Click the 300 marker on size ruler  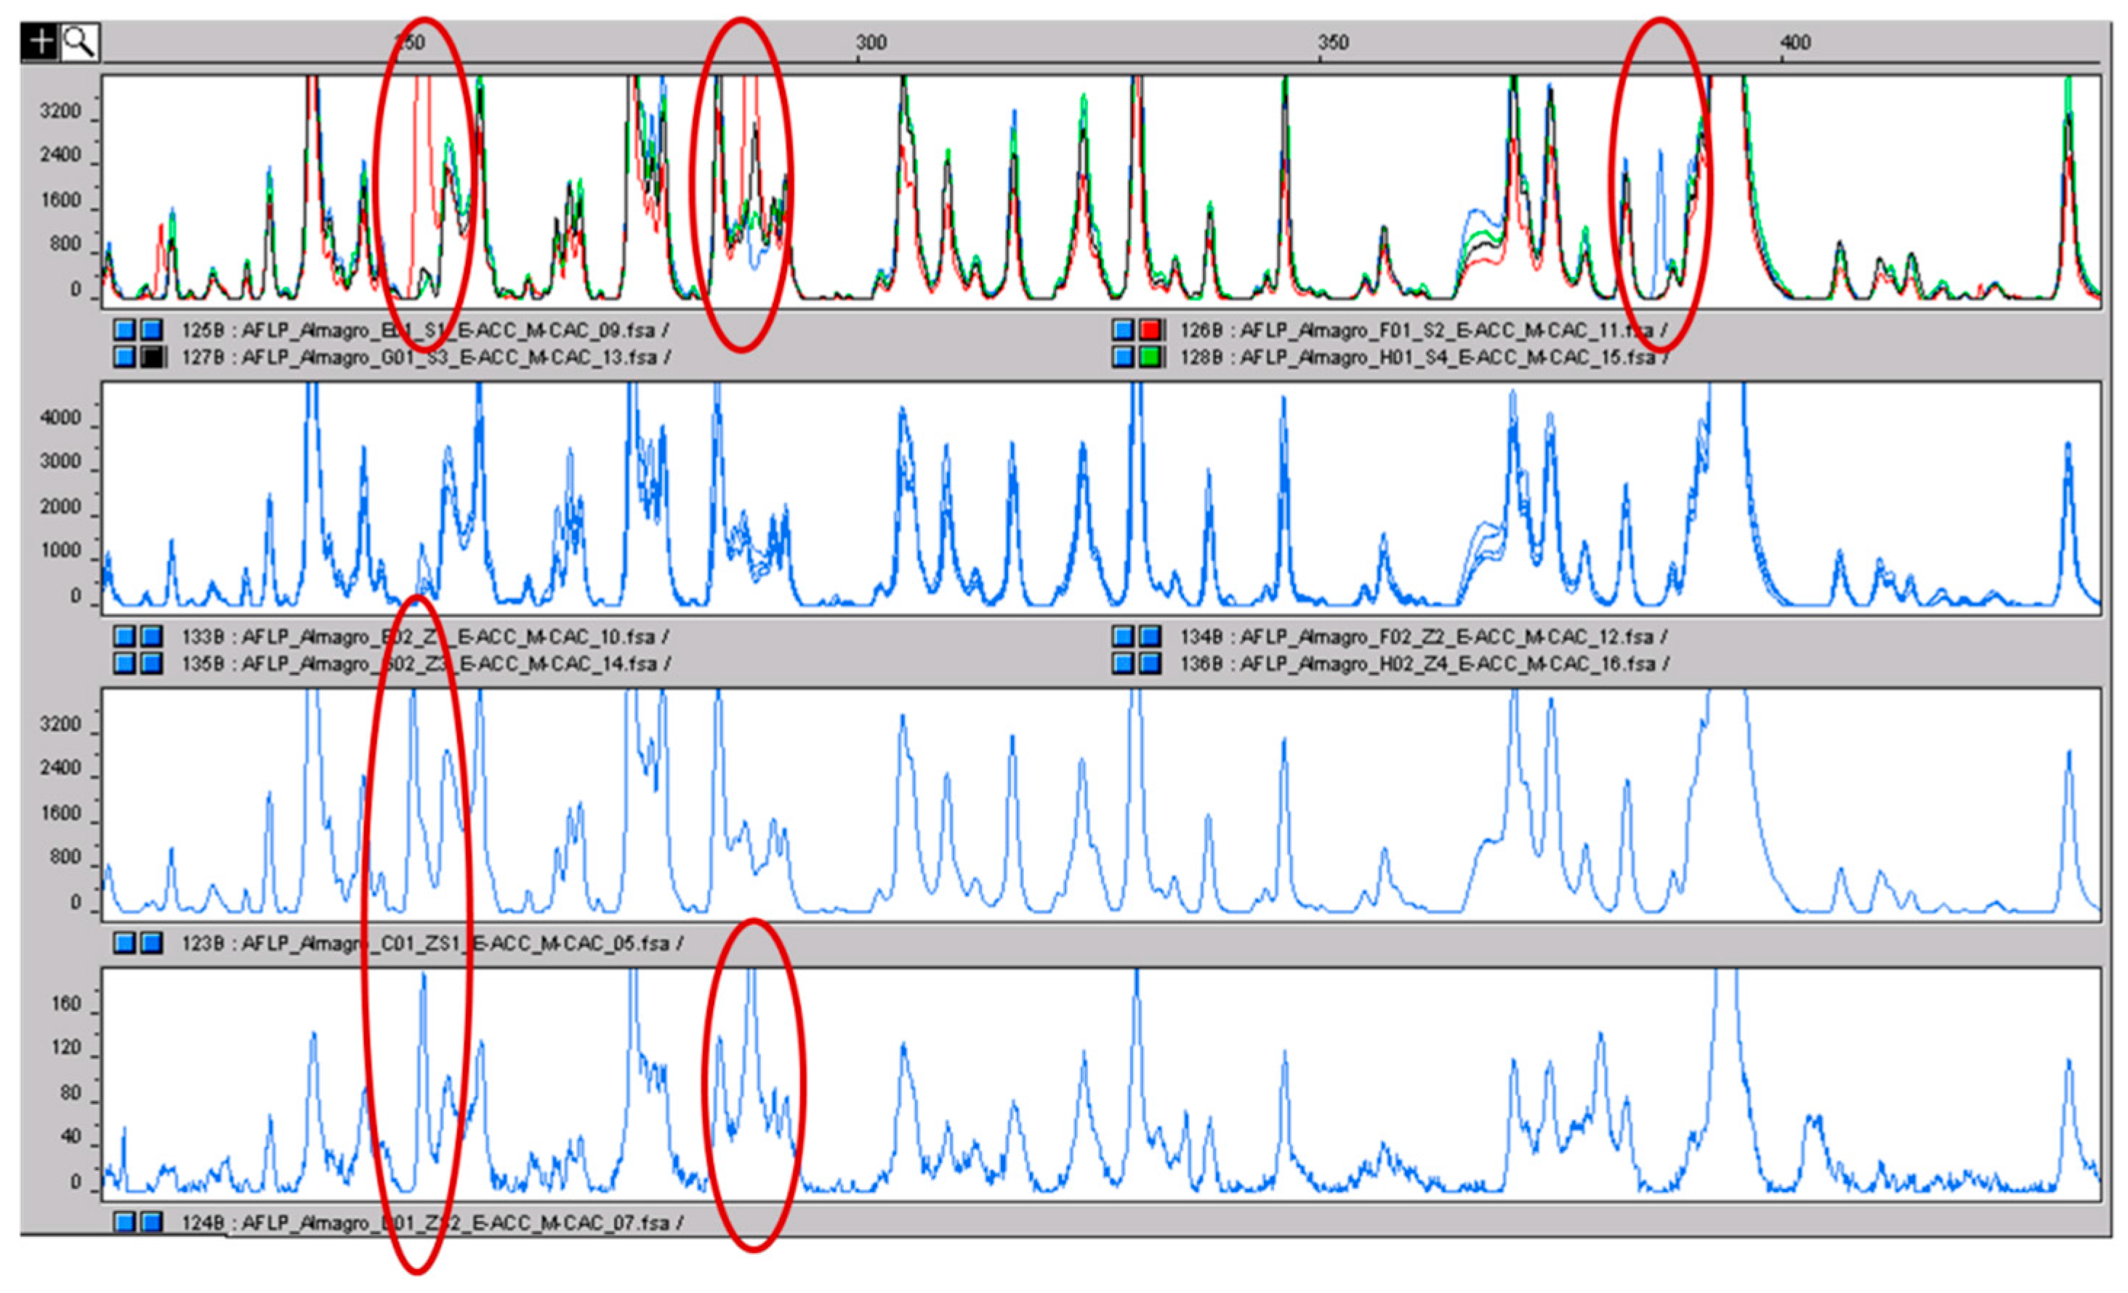click(x=871, y=42)
